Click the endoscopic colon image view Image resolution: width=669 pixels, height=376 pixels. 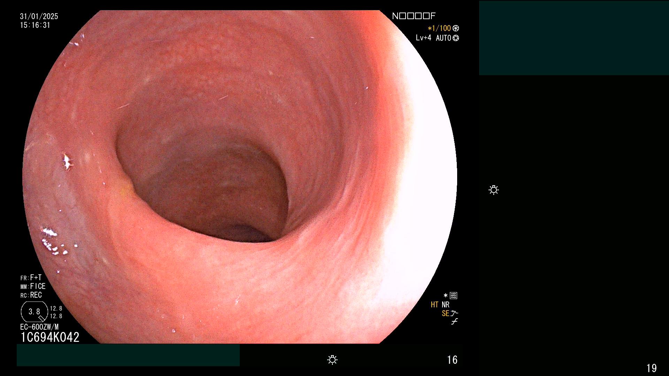coord(240,177)
